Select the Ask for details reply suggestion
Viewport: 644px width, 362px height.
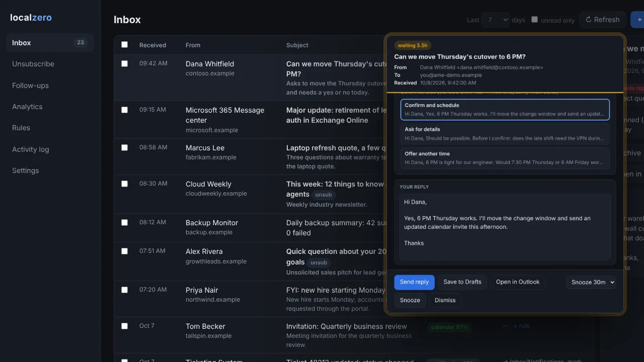505,133
